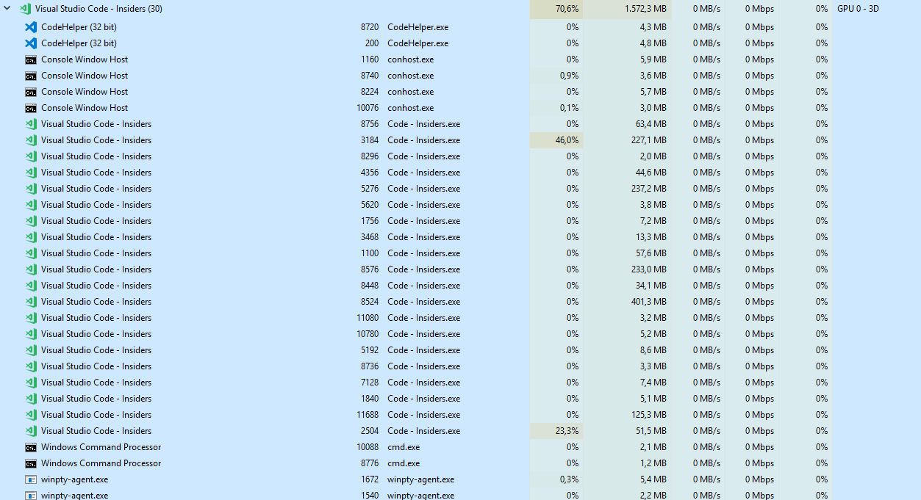Click conhost.exe process name for PID 8224
Image resolution: width=921 pixels, height=500 pixels.
coord(410,92)
